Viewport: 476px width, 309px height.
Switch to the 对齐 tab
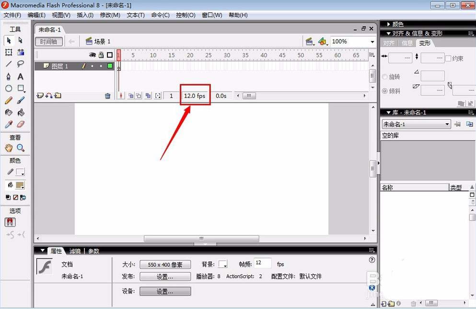click(x=389, y=43)
